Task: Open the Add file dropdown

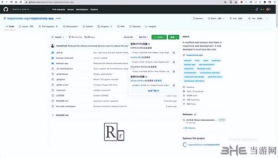Action: click(x=143, y=37)
